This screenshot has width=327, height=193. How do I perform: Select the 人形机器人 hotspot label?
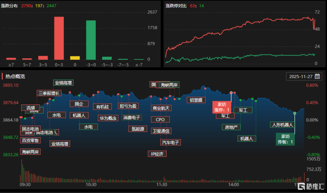pos(282,124)
